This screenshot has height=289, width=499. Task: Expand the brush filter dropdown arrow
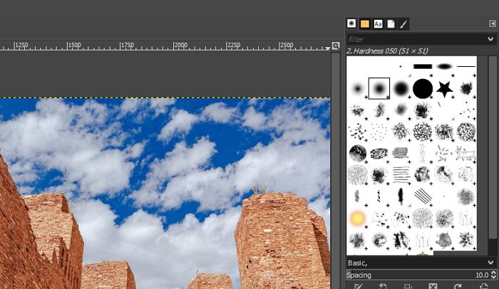tap(490, 38)
